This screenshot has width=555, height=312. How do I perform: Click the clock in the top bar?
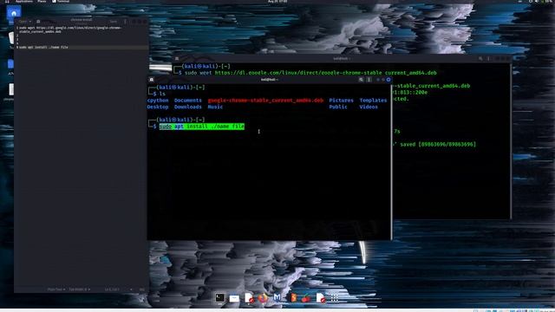277,2
